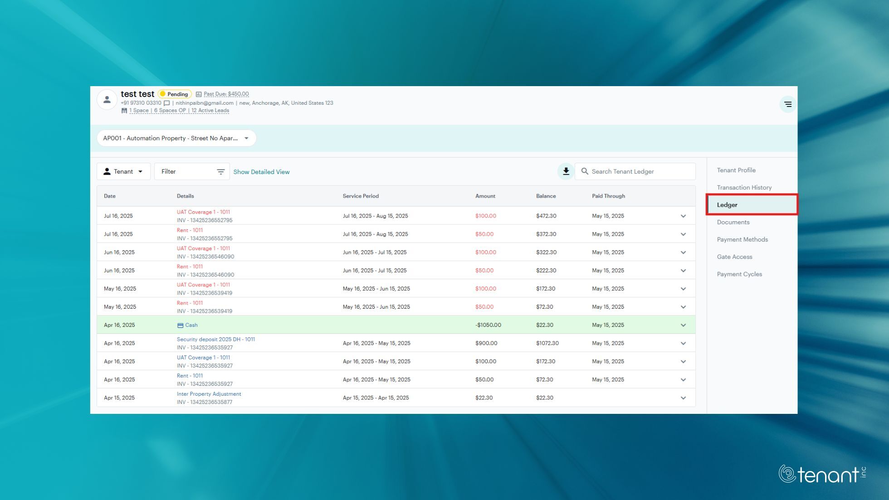Click the Apr 15, 2025 date cell
The height and width of the screenshot is (500, 889).
point(119,398)
